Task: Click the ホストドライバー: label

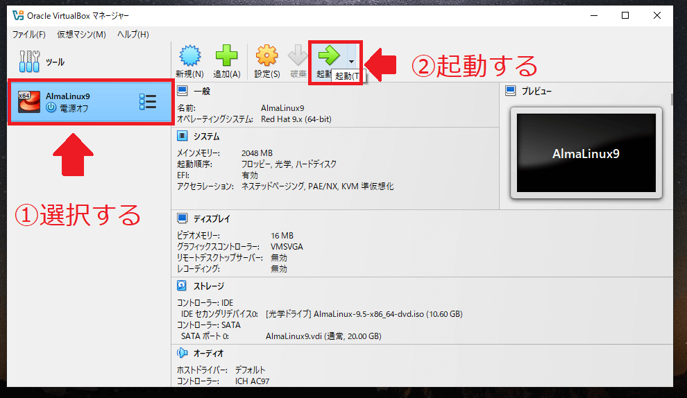Action: pyautogui.click(x=202, y=370)
